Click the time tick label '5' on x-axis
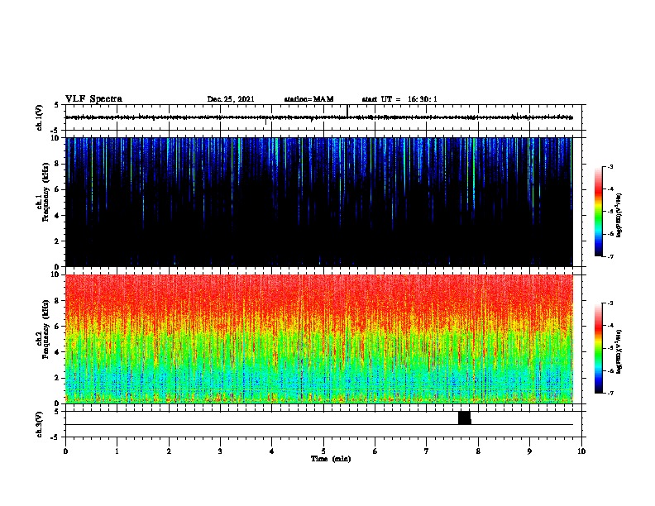The width and height of the screenshot is (655, 506). pyautogui.click(x=323, y=451)
